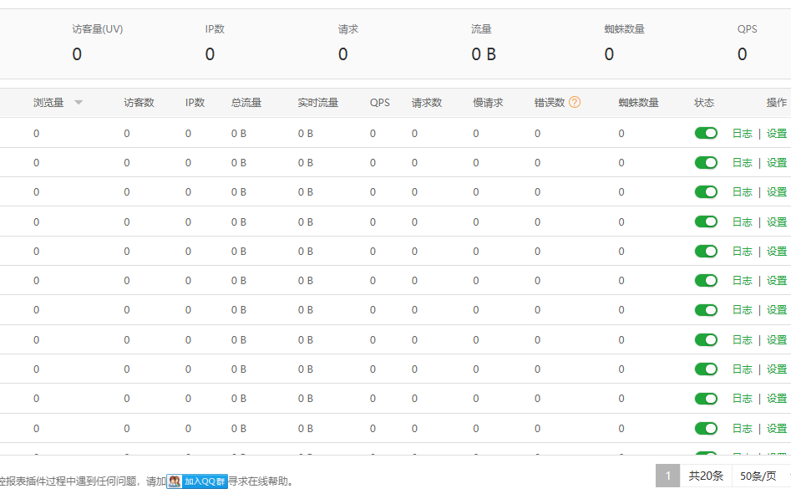Join the QQ group via 加入QQ群 button
The width and height of the screenshot is (791, 499).
point(198,481)
